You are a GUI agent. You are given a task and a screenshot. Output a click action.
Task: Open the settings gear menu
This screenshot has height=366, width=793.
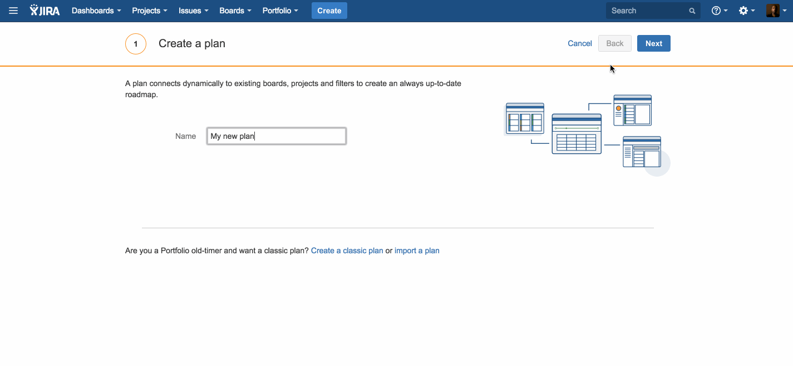tap(746, 11)
